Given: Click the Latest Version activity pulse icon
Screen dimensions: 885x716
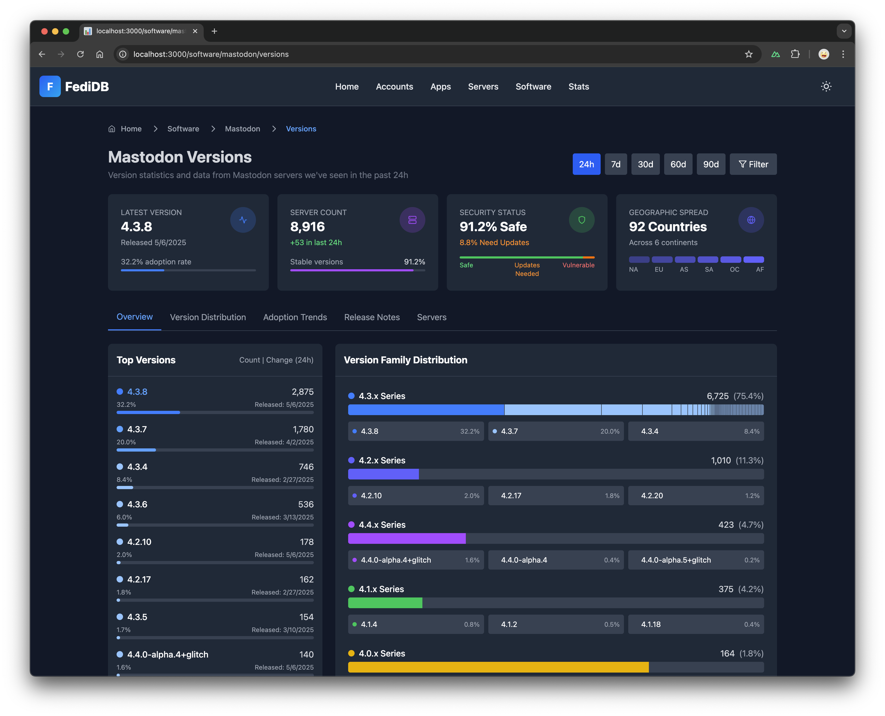Looking at the screenshot, I should 243,220.
